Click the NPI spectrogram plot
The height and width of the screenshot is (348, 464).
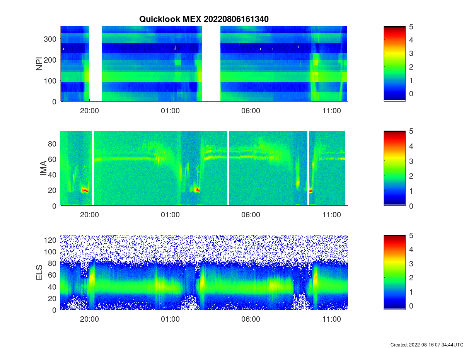tap(204, 64)
